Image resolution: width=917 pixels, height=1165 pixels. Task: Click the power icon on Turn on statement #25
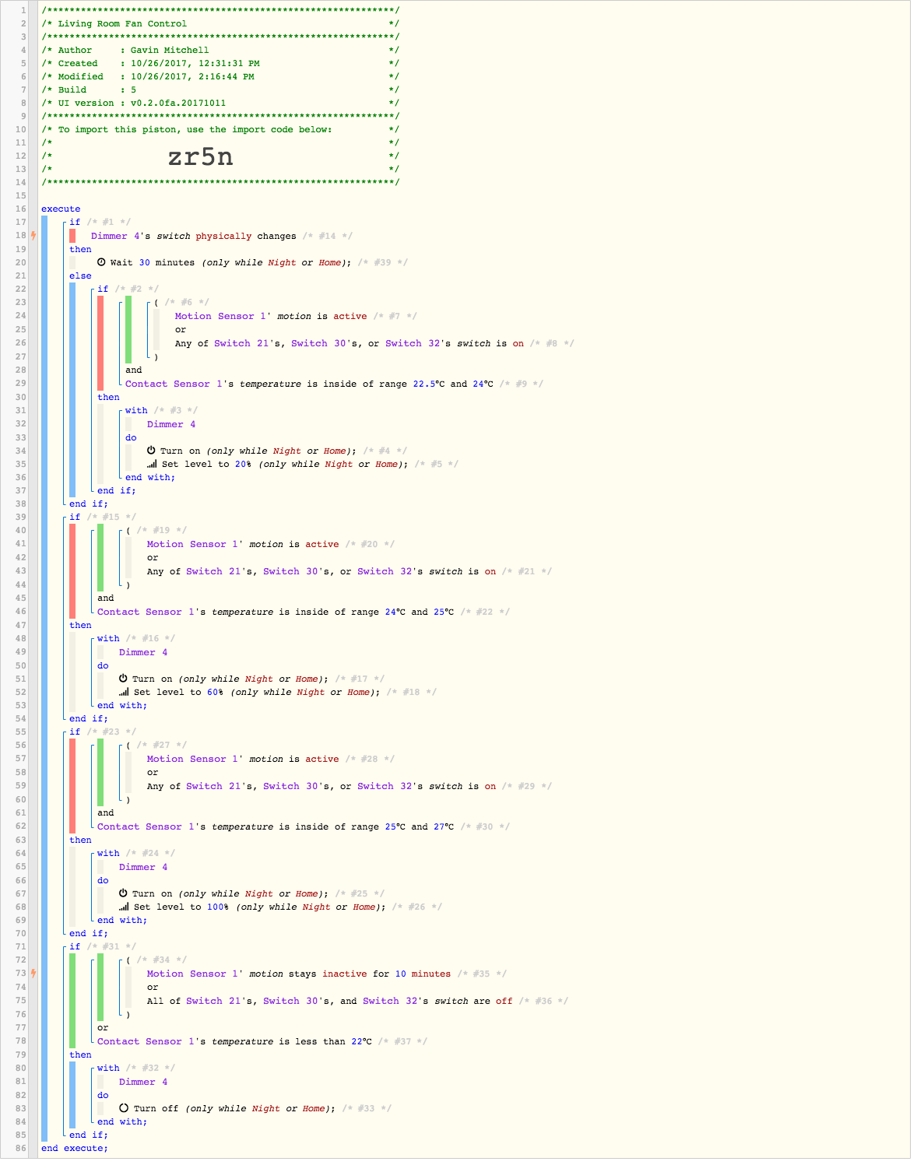pyautogui.click(x=123, y=893)
